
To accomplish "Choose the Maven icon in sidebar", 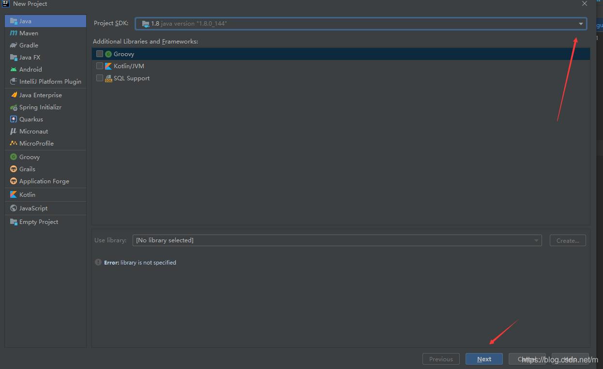I will point(14,33).
